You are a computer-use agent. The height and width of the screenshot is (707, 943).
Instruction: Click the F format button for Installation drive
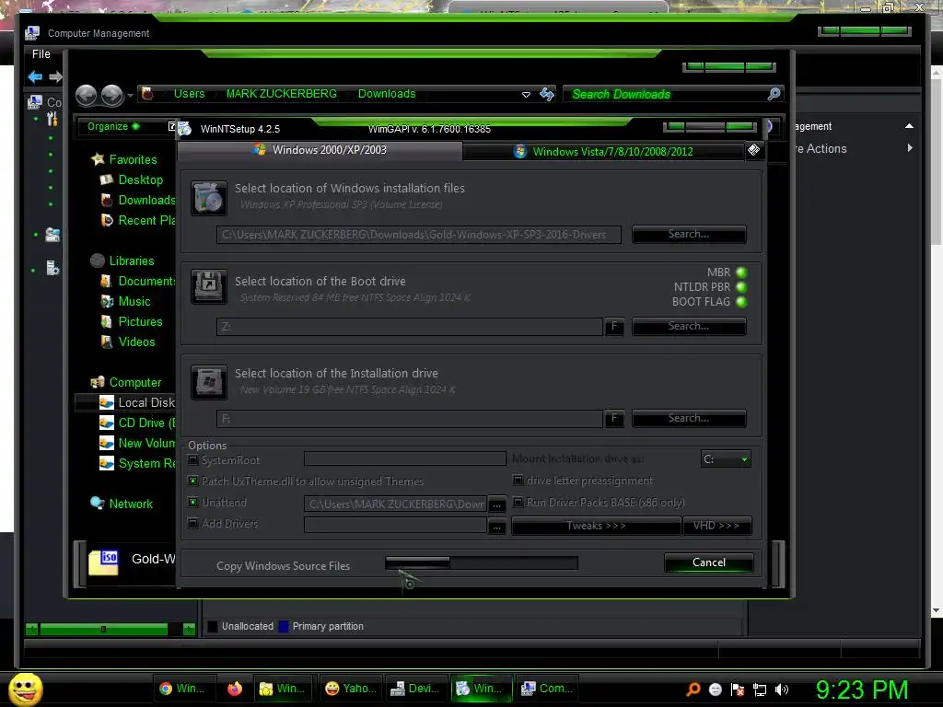point(614,419)
